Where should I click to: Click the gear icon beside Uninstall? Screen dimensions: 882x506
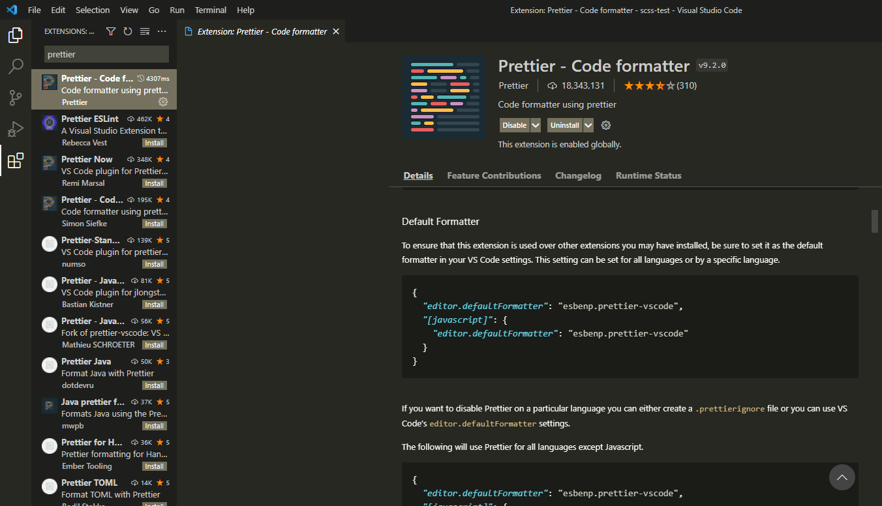(606, 125)
